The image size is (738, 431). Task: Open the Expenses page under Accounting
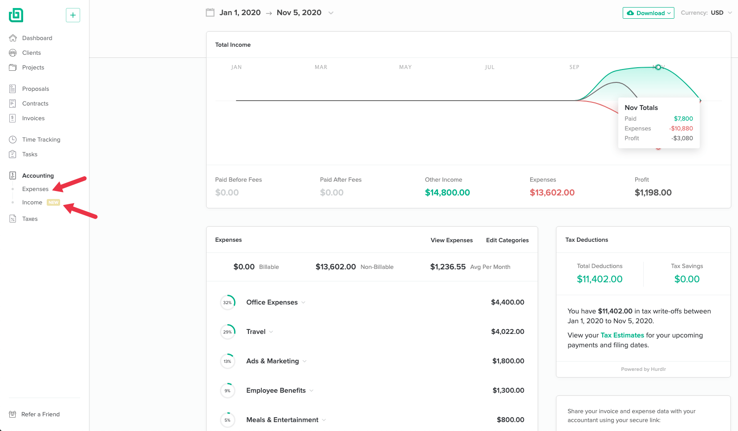(x=35, y=189)
